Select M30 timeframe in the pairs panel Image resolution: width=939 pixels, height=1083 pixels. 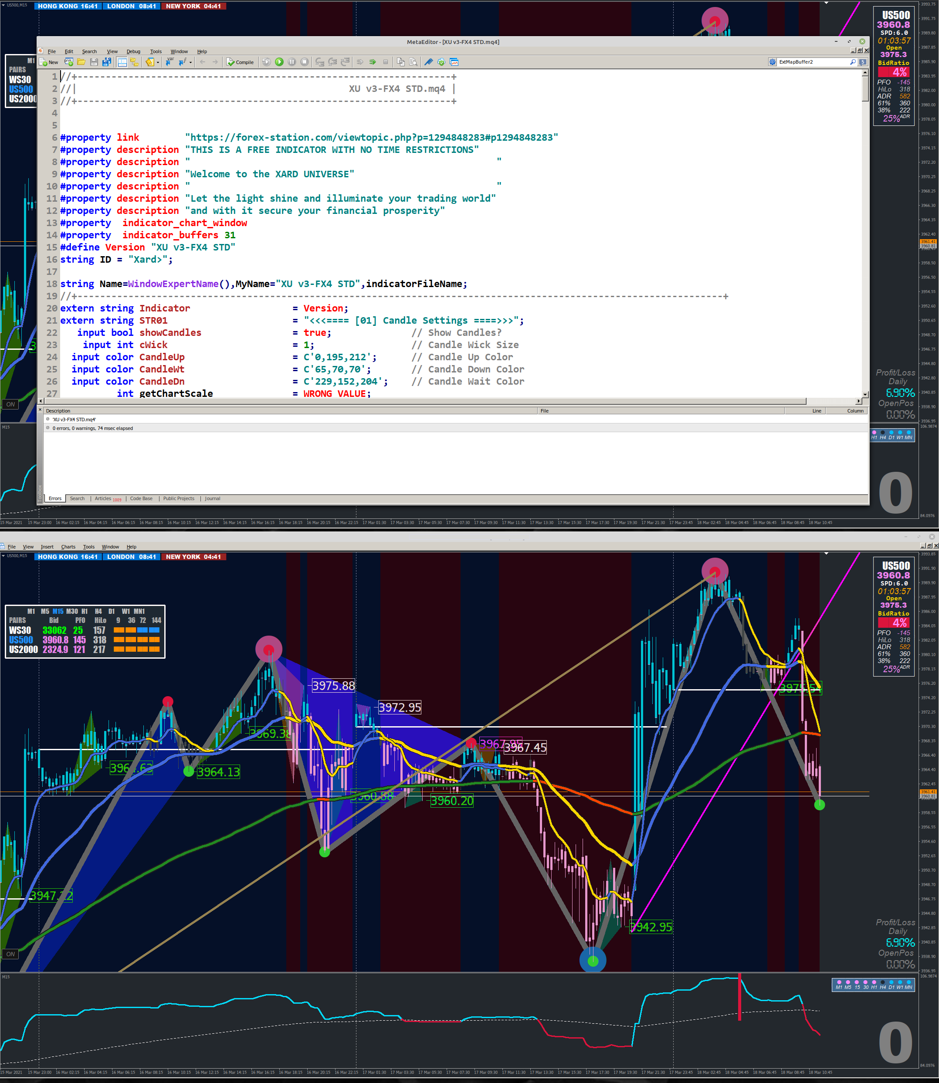point(72,612)
